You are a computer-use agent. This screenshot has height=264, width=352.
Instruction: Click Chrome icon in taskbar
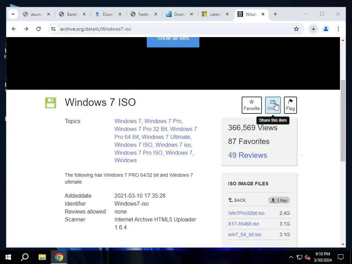click(59, 257)
